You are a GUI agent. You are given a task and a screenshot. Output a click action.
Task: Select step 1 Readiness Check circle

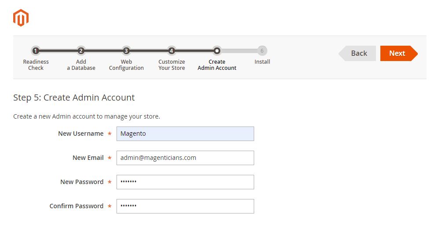[x=36, y=51]
